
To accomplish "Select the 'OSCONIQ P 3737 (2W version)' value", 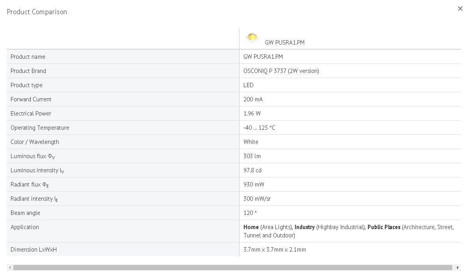I will click(x=281, y=71).
